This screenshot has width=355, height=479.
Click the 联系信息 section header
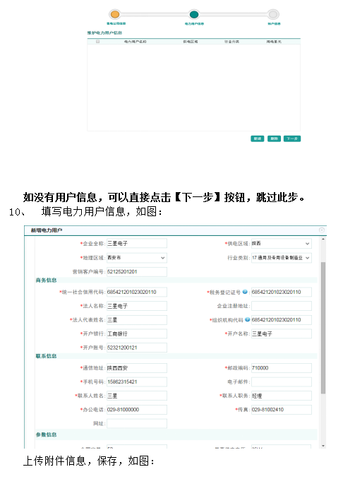[47, 356]
